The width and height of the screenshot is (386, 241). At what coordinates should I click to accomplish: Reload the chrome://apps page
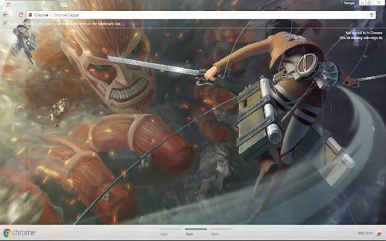(x=21, y=15)
